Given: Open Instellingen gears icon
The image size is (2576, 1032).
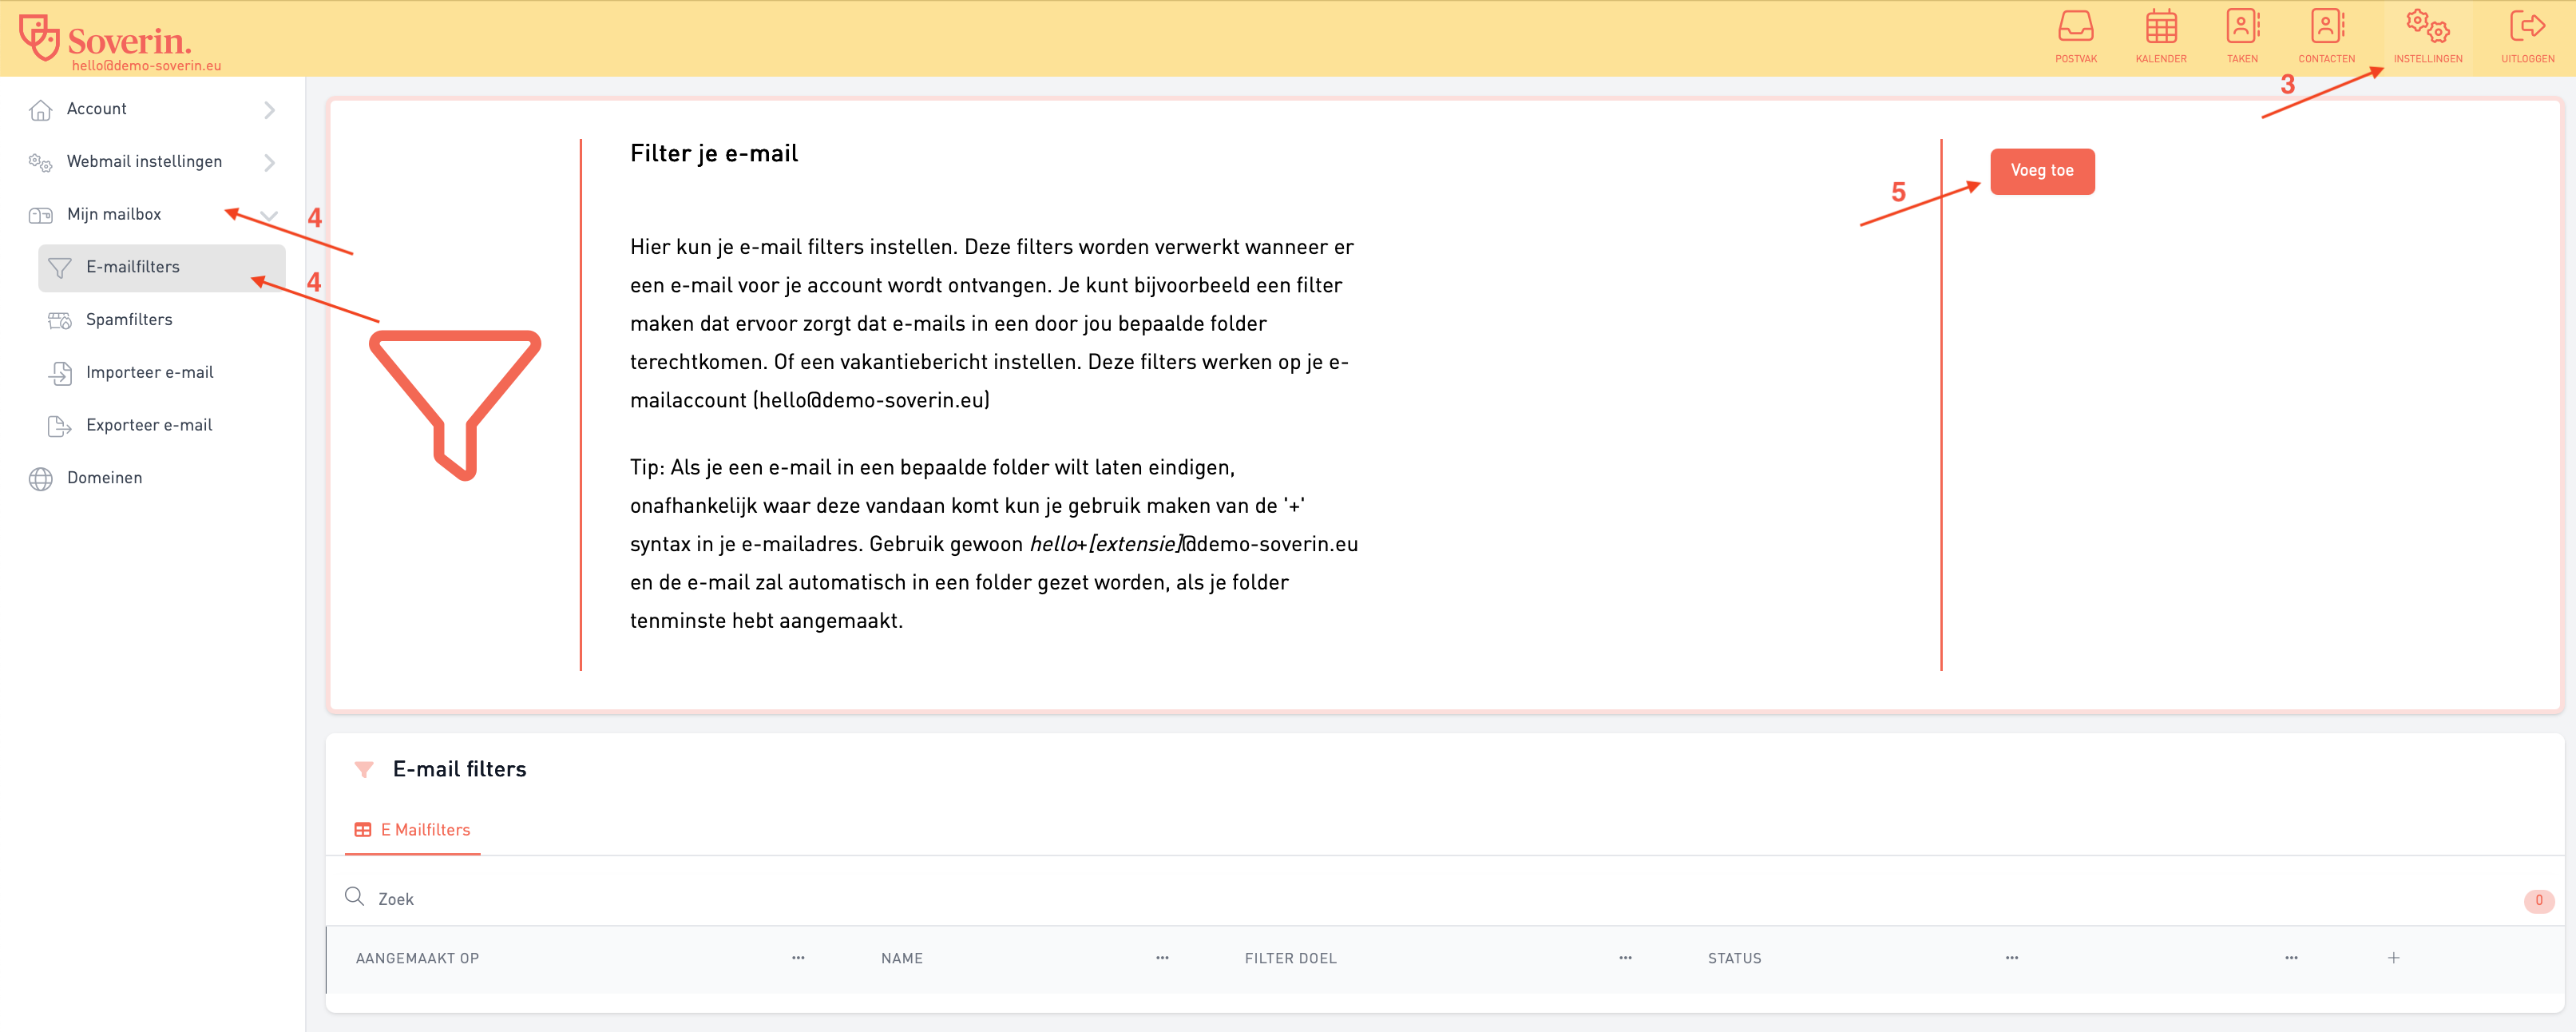Looking at the screenshot, I should (x=2427, y=28).
